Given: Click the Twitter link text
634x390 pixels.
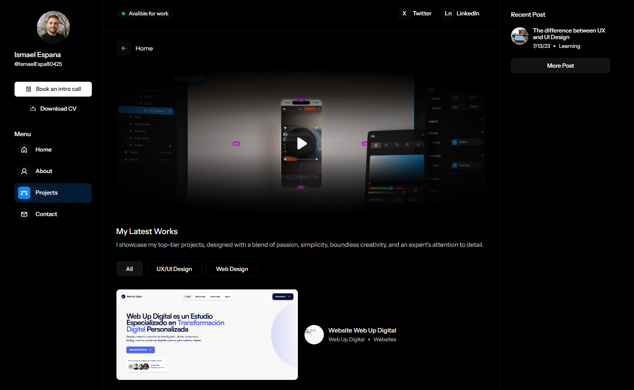Looking at the screenshot, I should (x=422, y=14).
